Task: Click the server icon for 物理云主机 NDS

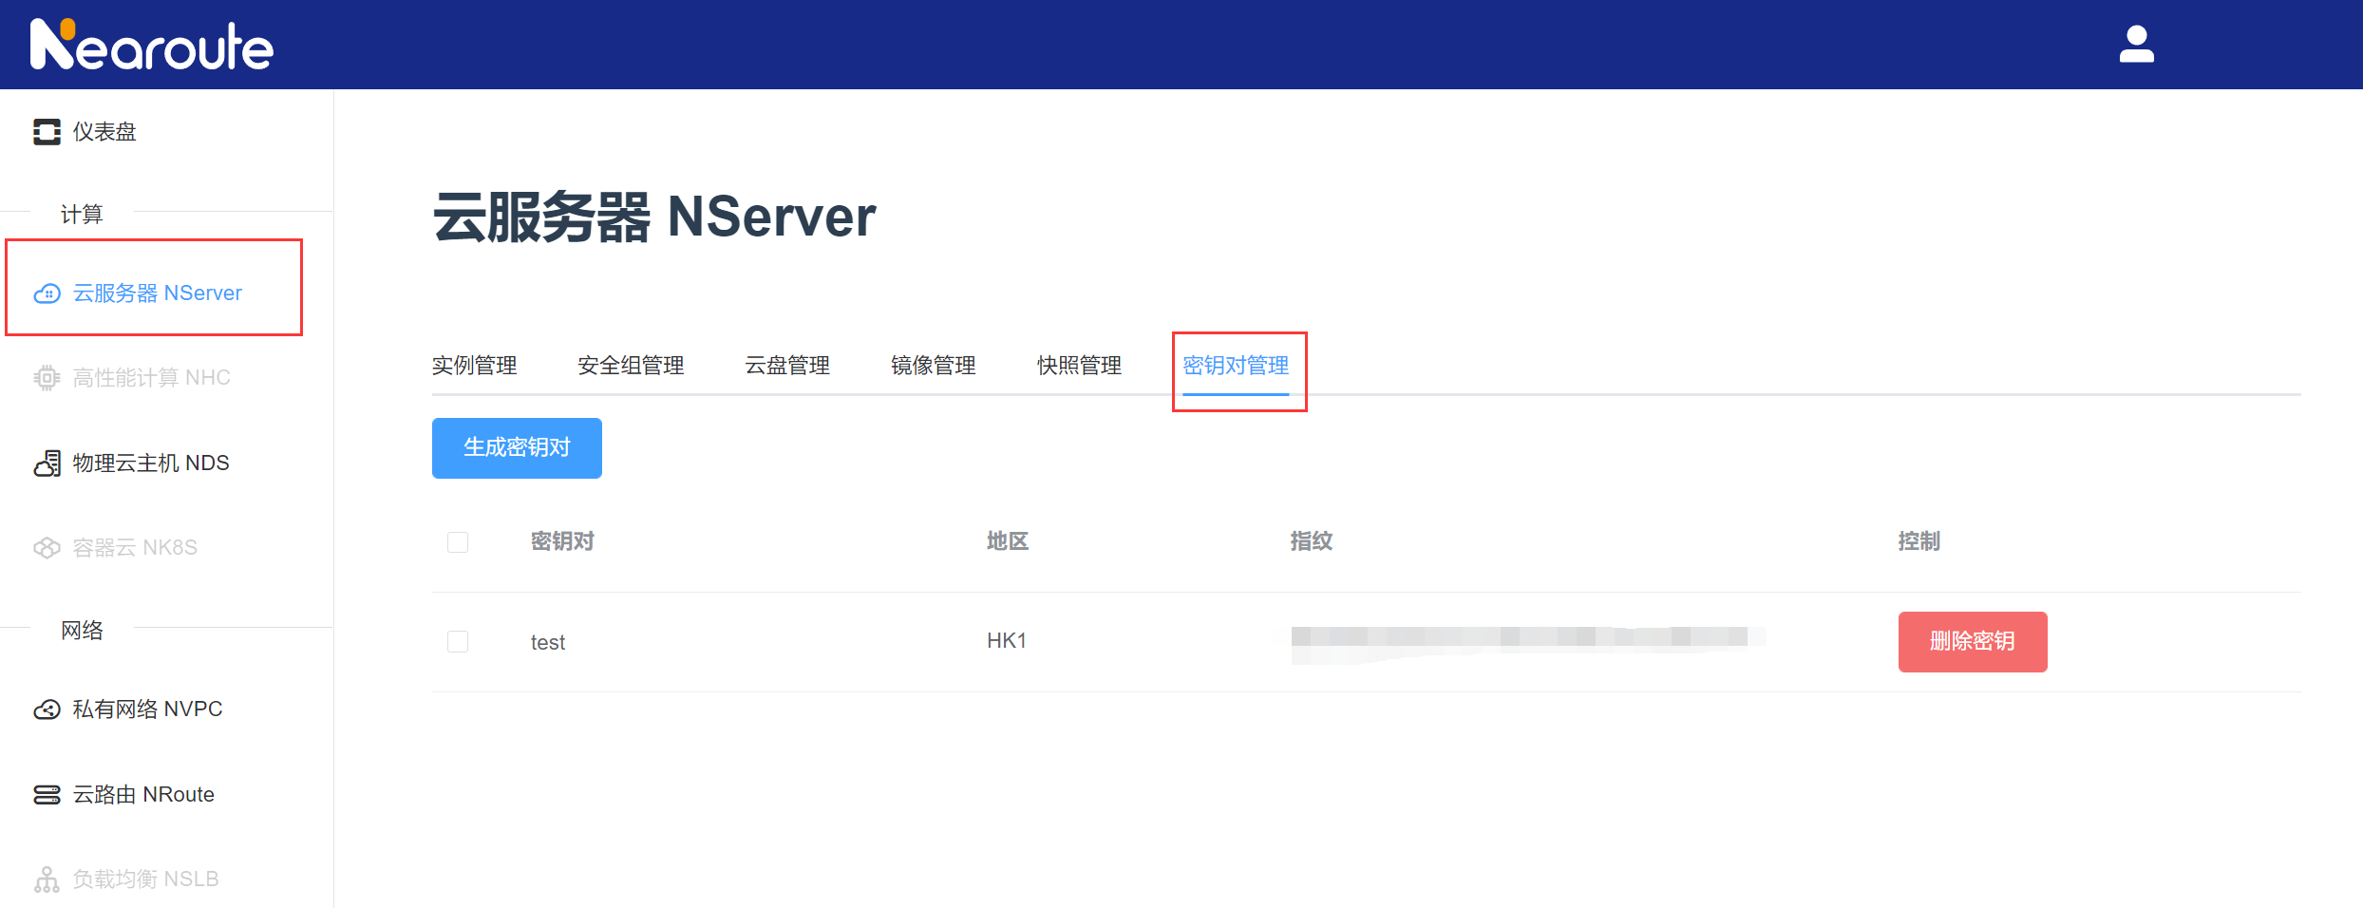Action: [47, 463]
